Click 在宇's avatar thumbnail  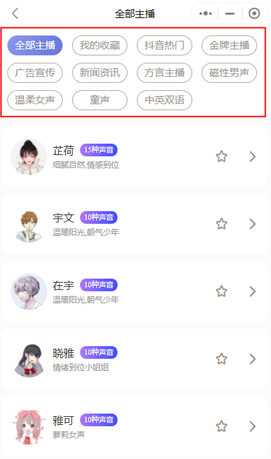point(29,291)
